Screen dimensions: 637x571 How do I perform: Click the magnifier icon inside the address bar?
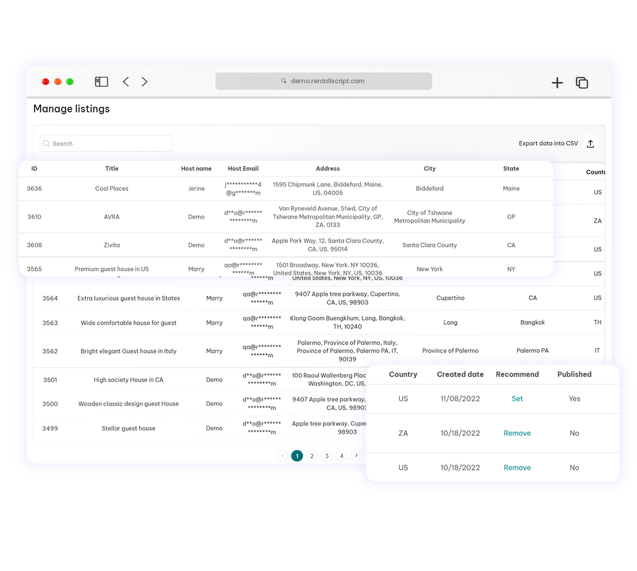coord(283,81)
